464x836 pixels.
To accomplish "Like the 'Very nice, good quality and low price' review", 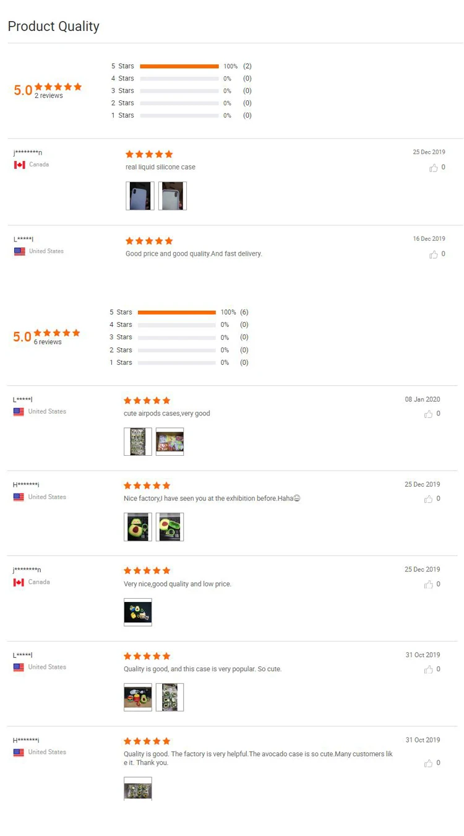I will (x=428, y=585).
